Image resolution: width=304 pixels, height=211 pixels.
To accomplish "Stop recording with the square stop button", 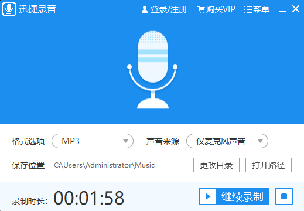I will point(284,196).
